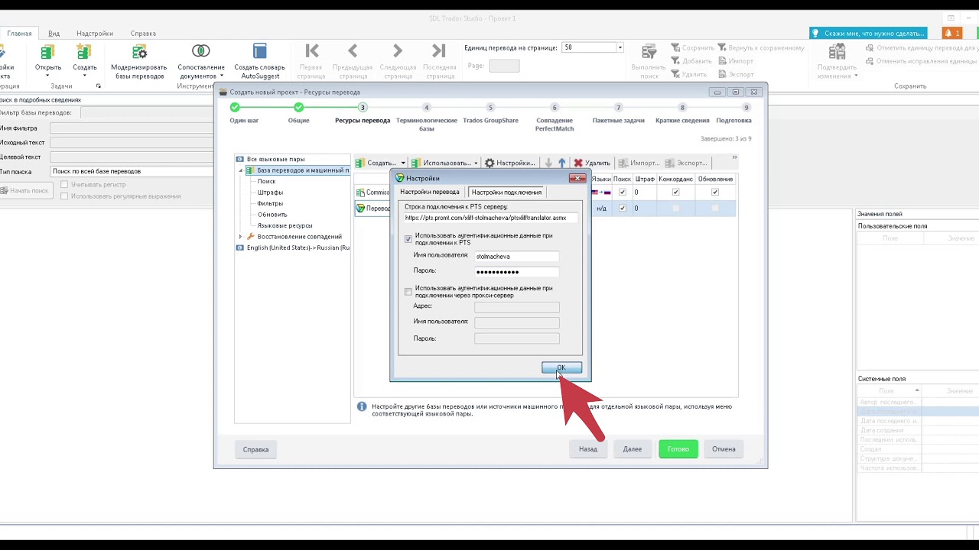Collapse База переводов tree node
The width and height of the screenshot is (979, 550).
pos(241,170)
